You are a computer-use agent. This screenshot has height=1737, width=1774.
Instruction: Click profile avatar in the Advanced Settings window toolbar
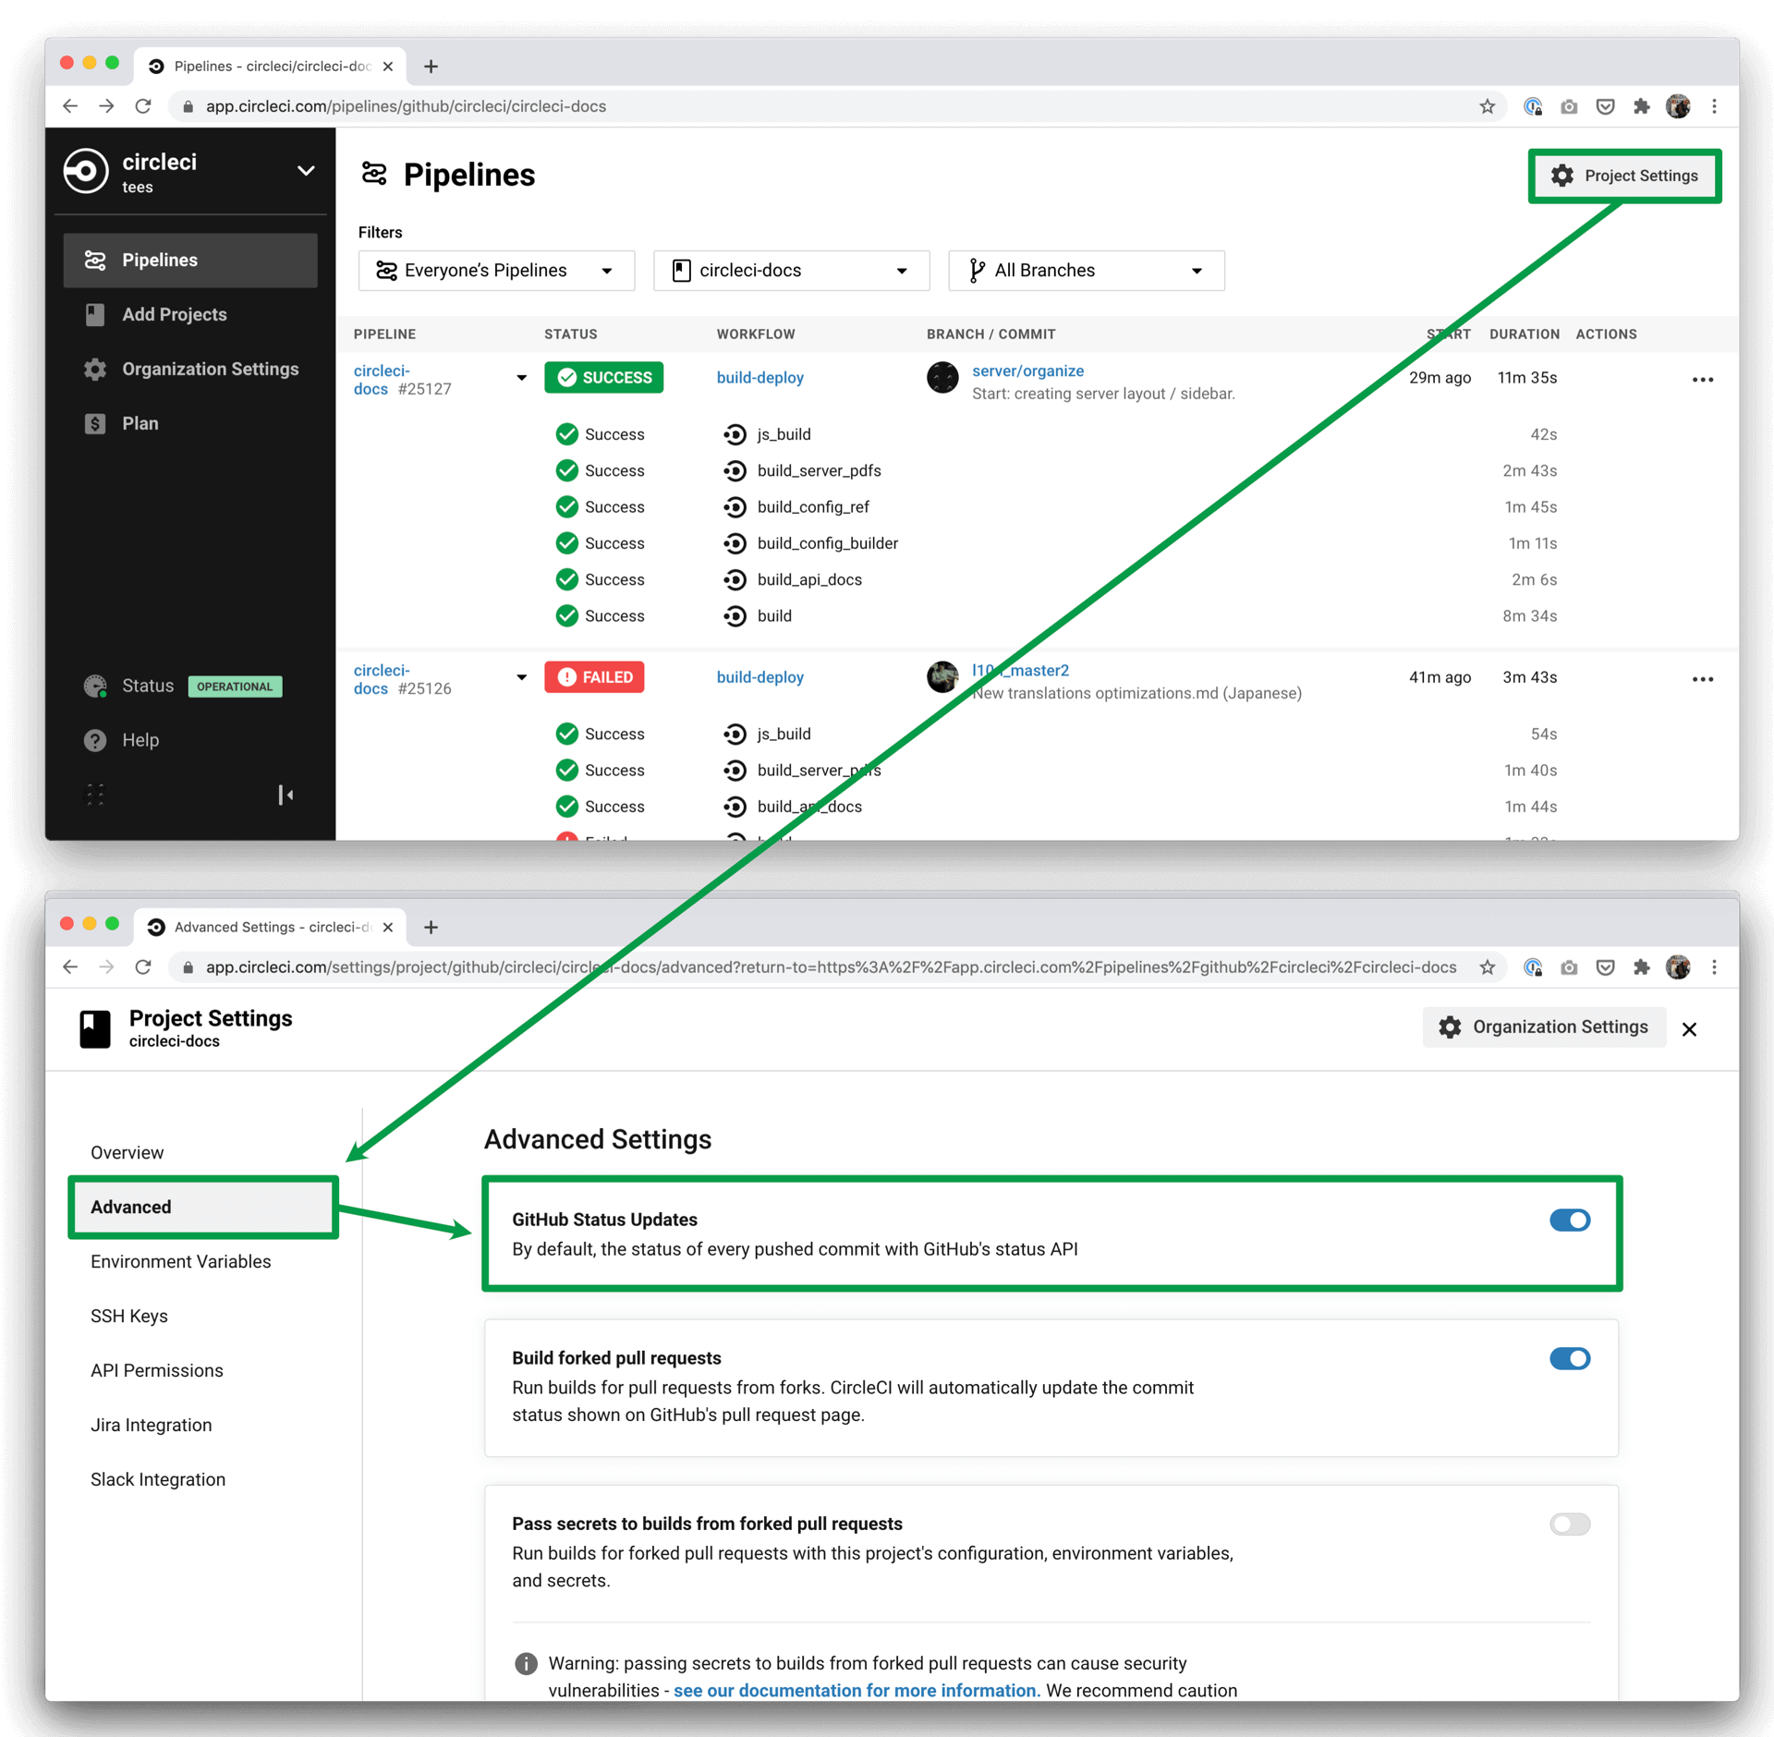[1678, 967]
